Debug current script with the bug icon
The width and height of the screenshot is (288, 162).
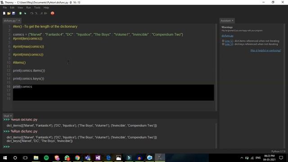(25, 13)
